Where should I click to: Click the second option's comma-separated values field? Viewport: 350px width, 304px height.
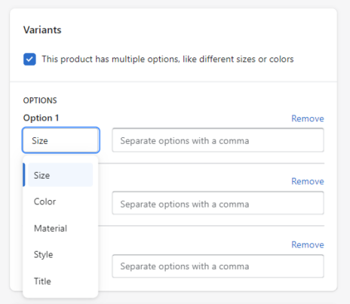click(x=218, y=203)
